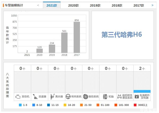
Task: Click the tire (轮胎) icon
Action: click(x=105, y=97)
